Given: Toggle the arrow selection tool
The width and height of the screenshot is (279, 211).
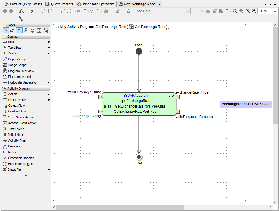Looking at the screenshot, I should pyautogui.click(x=6, y=30).
